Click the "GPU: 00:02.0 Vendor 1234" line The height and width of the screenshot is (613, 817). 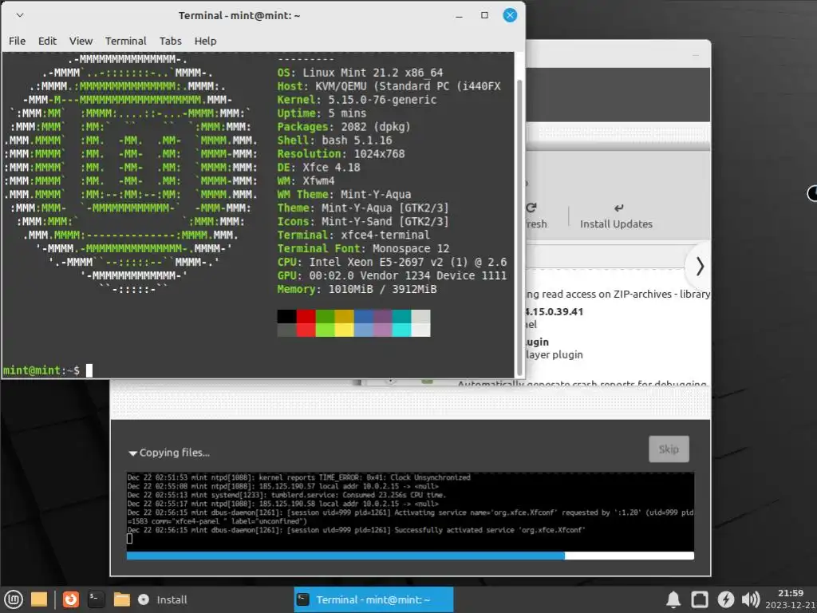pyautogui.click(x=392, y=275)
